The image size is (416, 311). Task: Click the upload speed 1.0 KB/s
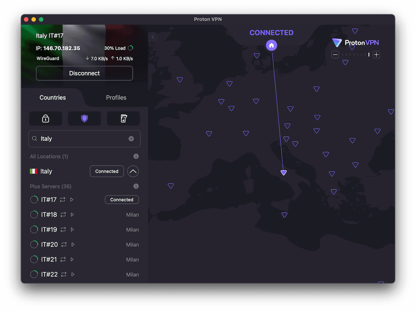pyautogui.click(x=122, y=59)
